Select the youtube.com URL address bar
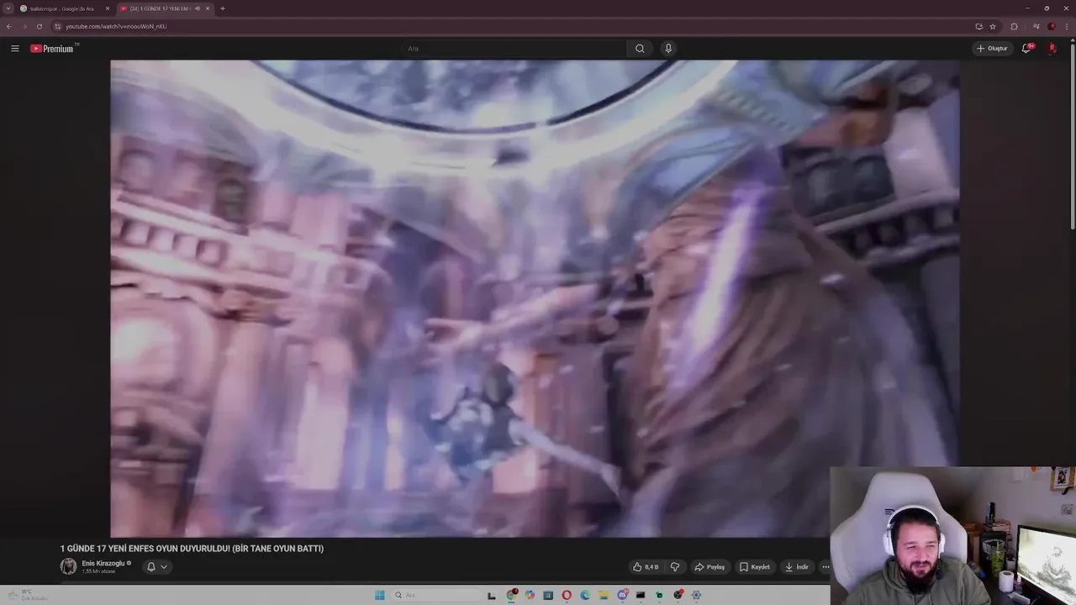Viewport: 1076px width, 605px height. point(116,26)
